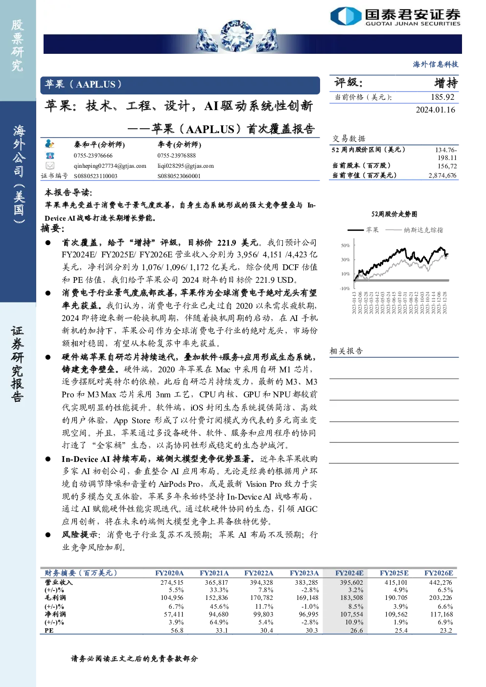Click the 苹果 legend entry in chart
Screen dimensions: 486x687
point(363,229)
